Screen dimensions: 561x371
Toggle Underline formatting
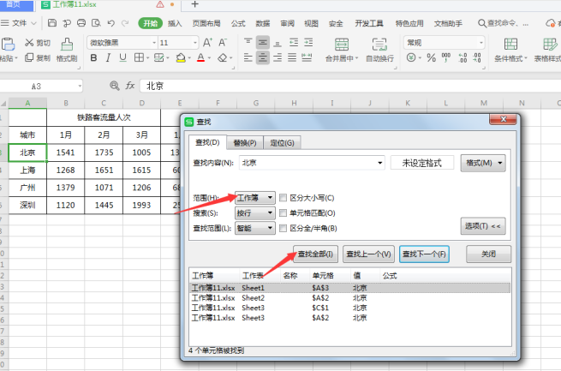pos(122,57)
